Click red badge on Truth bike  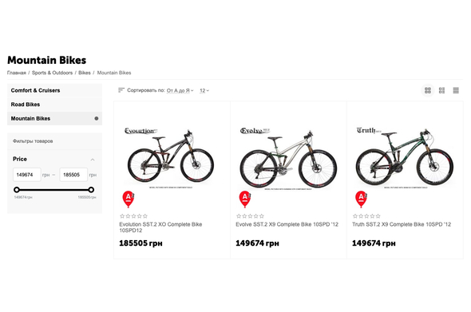pyautogui.click(x=361, y=199)
